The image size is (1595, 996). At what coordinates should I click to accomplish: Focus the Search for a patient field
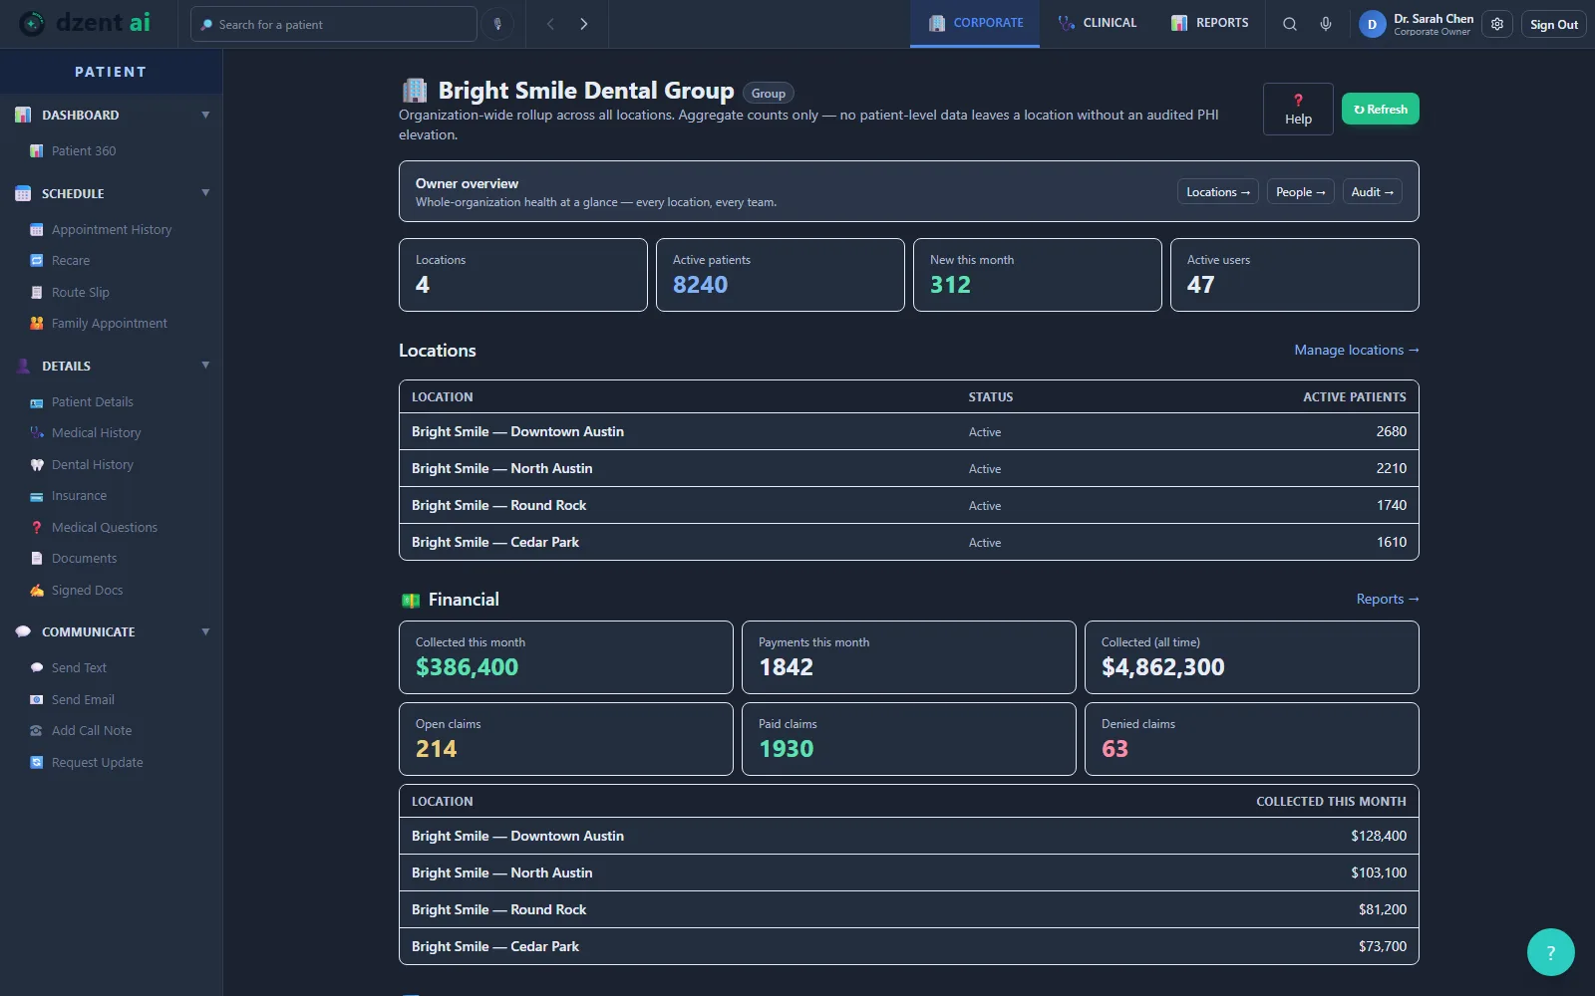tap(334, 24)
